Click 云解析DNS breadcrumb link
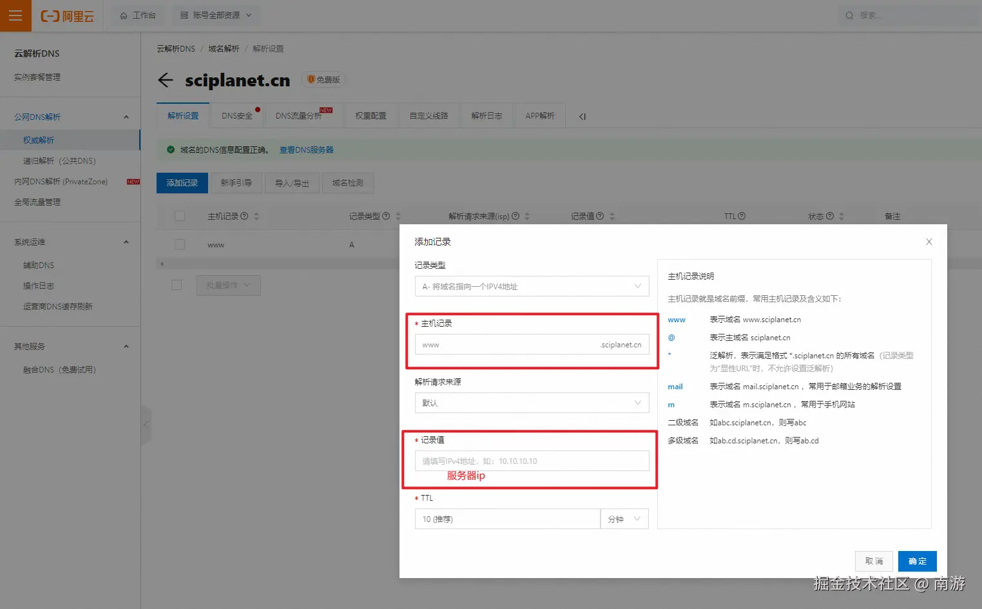 coord(176,48)
